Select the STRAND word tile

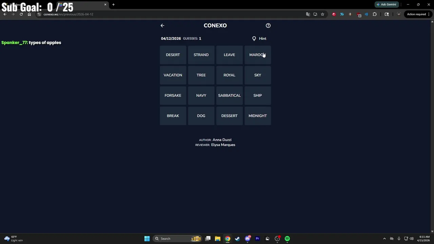[x=201, y=55]
